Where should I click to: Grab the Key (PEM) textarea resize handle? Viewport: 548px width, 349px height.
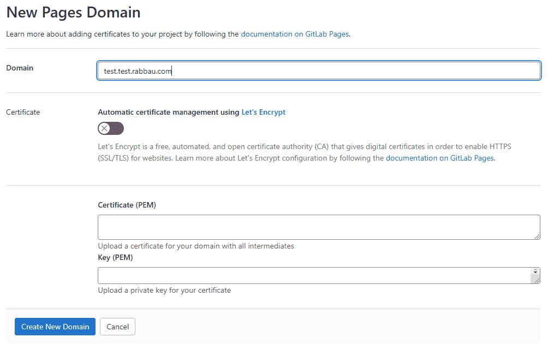pyautogui.click(x=537, y=280)
